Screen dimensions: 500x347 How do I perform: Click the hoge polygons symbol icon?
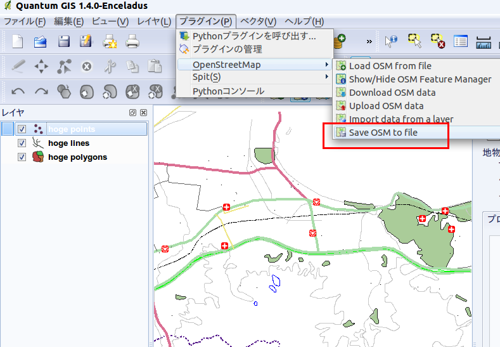pyautogui.click(x=38, y=157)
